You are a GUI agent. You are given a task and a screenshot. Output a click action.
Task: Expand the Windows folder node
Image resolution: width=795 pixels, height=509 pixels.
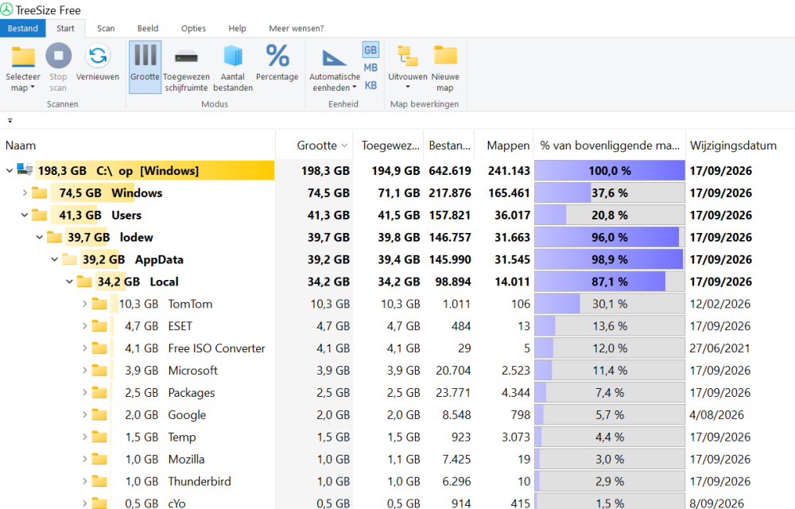(25, 192)
